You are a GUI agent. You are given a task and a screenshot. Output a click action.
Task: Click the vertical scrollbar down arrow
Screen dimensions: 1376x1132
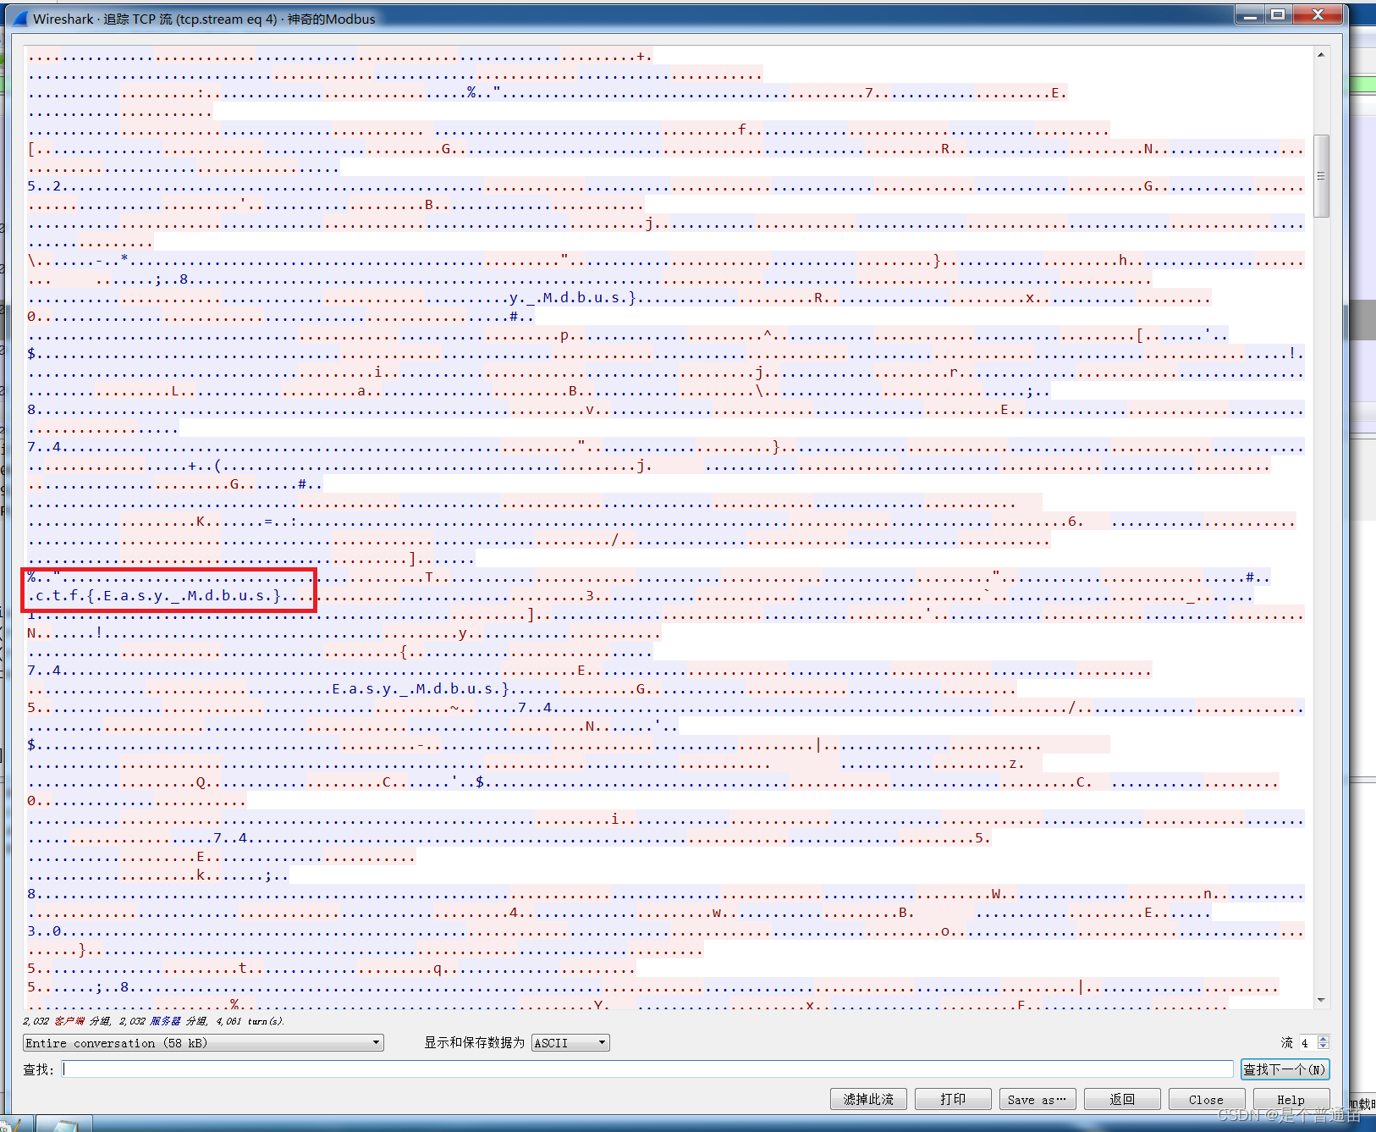click(x=1321, y=1000)
